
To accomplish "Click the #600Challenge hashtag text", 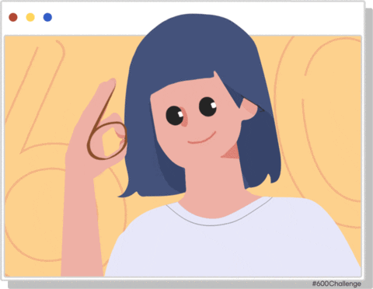I will pos(336,284).
